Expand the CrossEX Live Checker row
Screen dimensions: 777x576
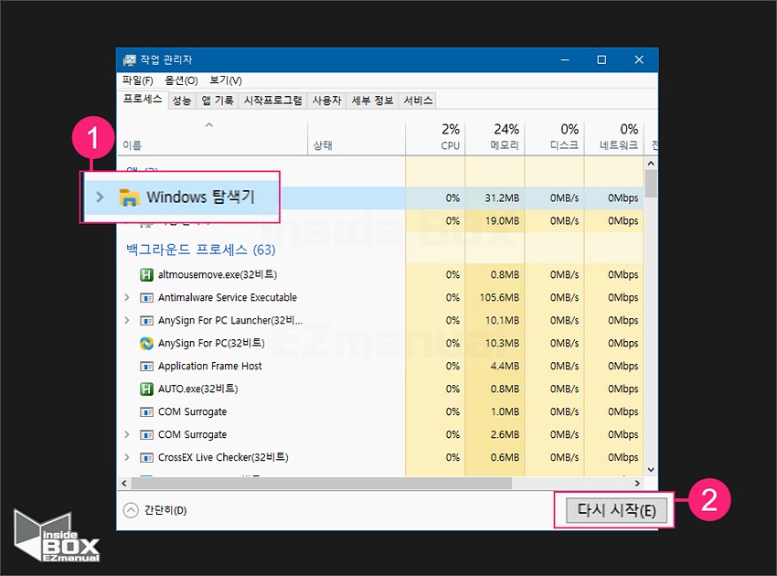[127, 457]
